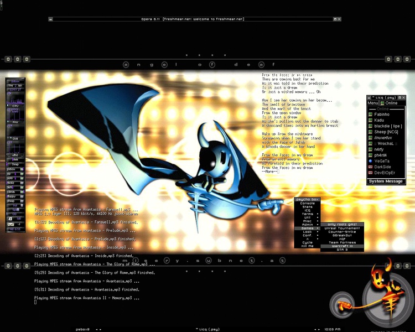
Task: Select Unreal Tournament in the Games submenu
Action: (x=342, y=228)
